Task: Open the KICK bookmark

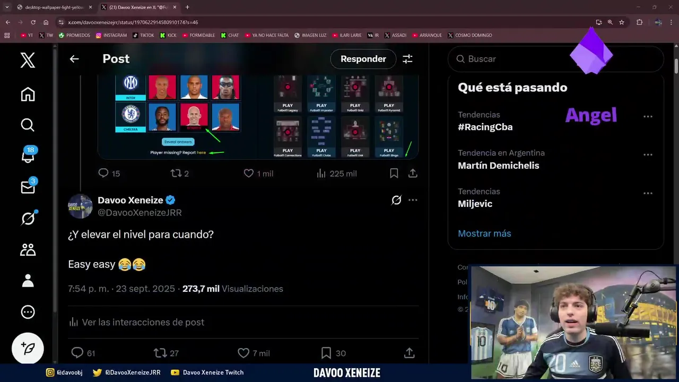Action: [168, 36]
